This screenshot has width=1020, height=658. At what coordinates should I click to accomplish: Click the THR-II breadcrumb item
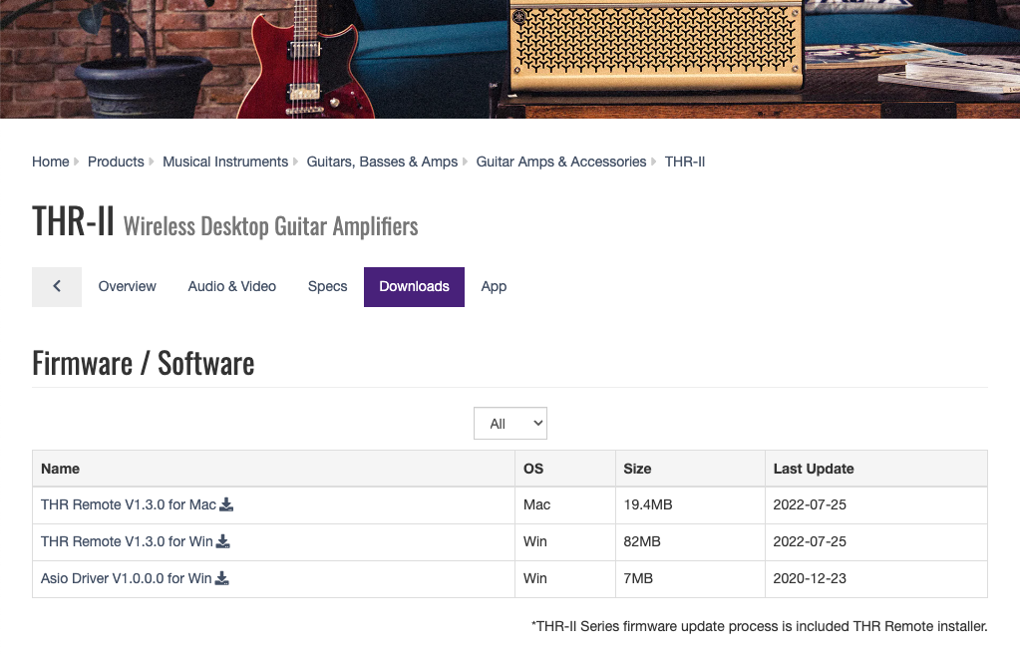point(685,161)
